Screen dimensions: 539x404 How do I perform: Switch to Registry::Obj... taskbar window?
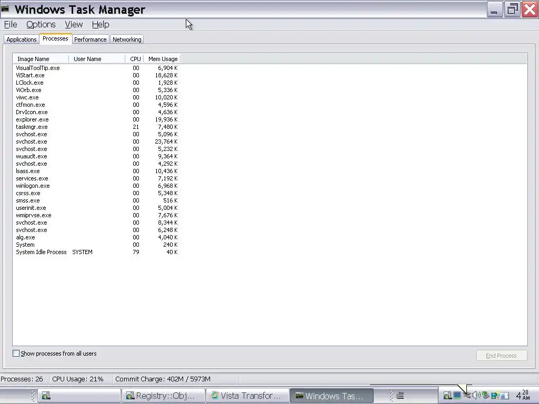(164, 396)
